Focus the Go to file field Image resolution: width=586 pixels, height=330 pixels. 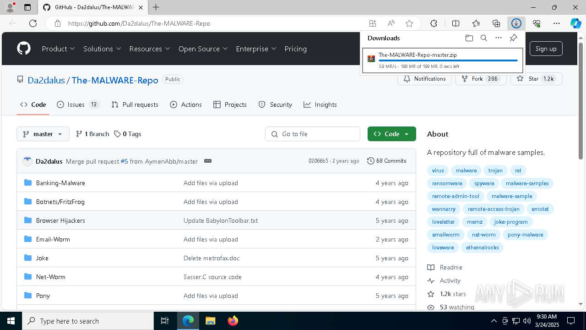tap(313, 134)
